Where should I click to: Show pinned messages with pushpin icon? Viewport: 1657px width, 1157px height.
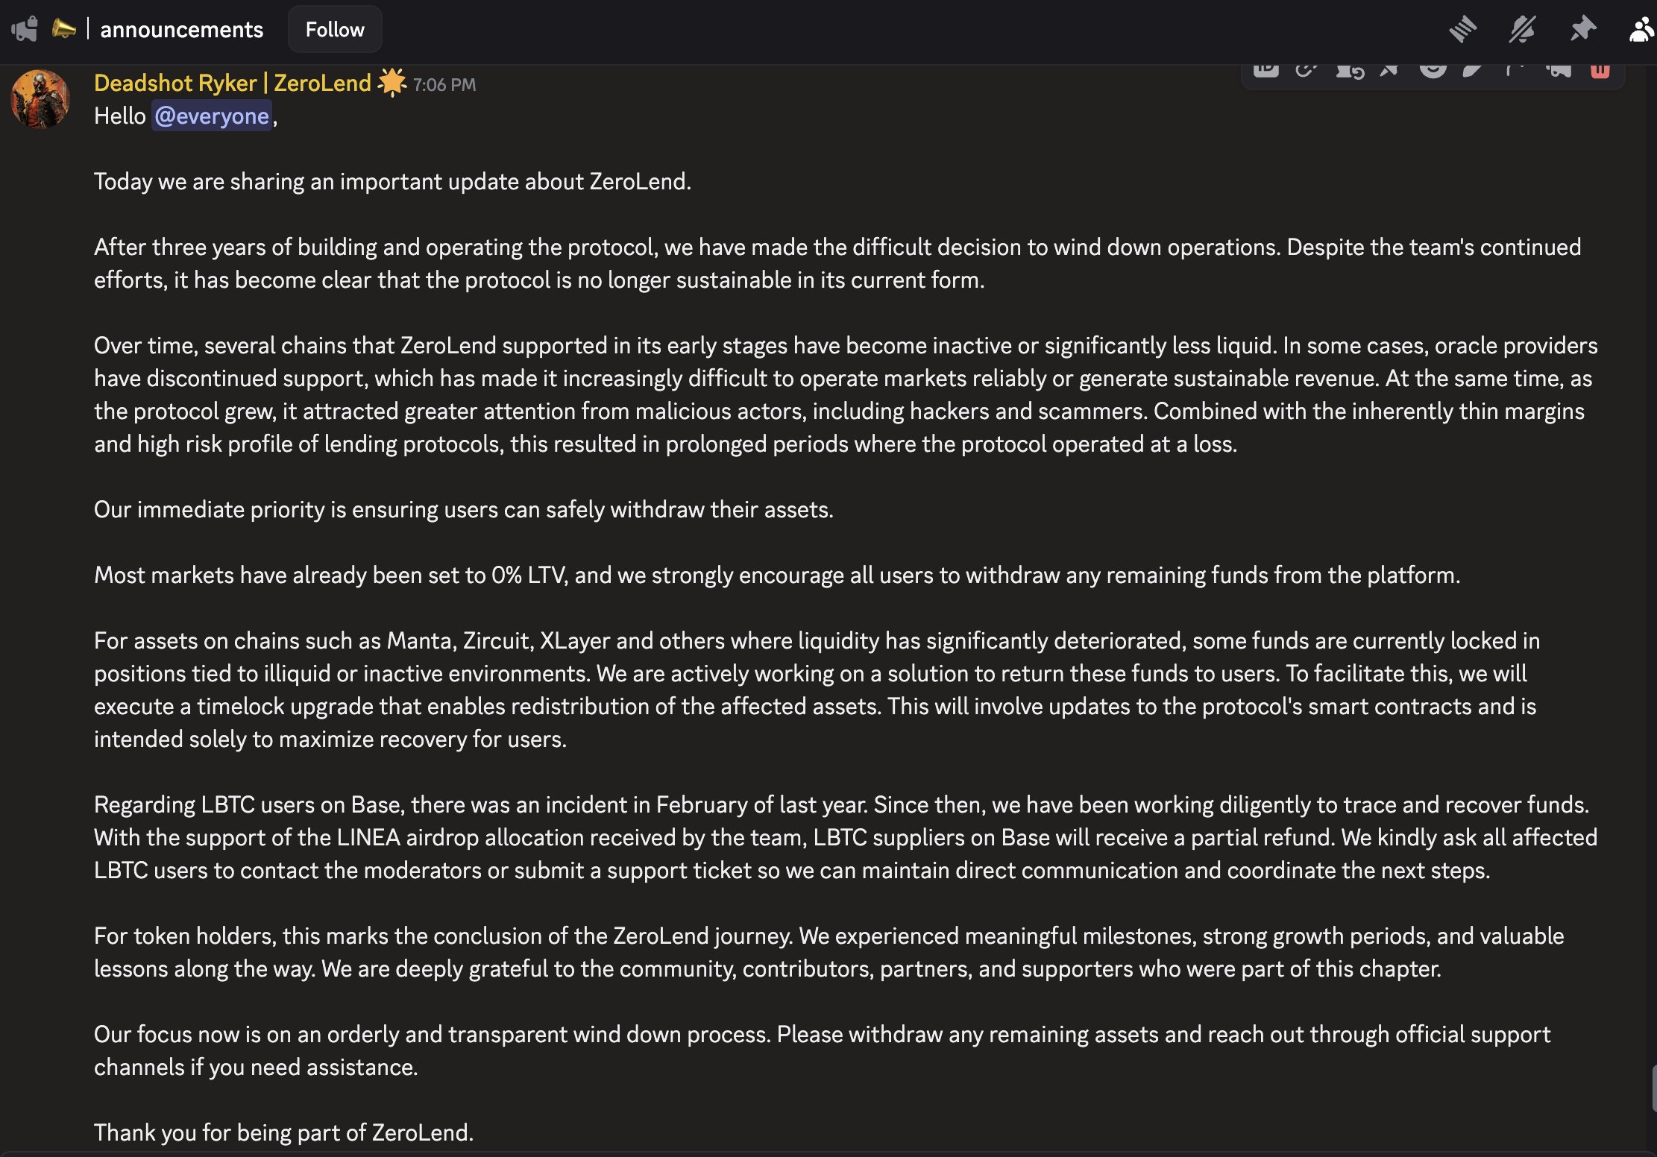click(1582, 30)
